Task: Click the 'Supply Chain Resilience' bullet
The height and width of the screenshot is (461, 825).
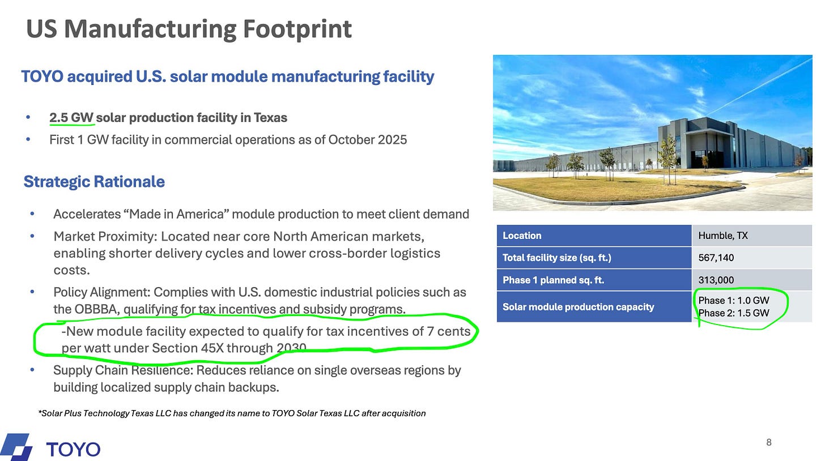Action: click(x=257, y=379)
